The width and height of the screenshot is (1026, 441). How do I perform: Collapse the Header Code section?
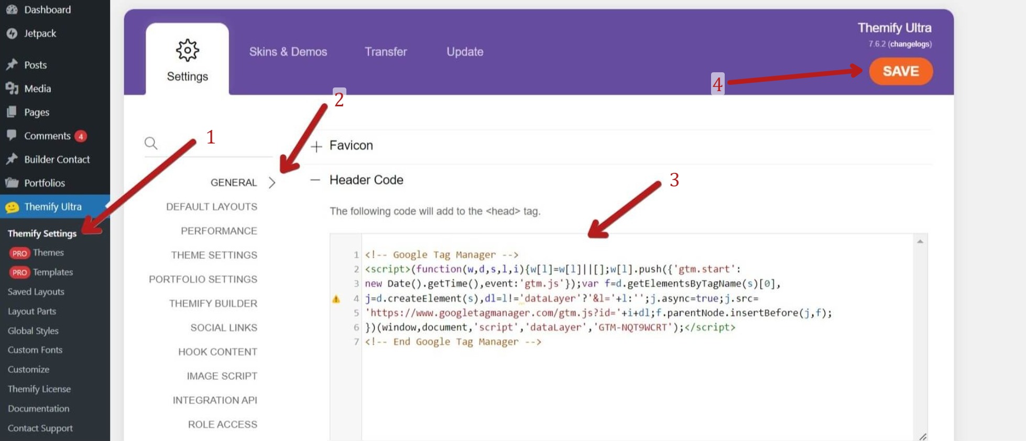click(x=315, y=180)
